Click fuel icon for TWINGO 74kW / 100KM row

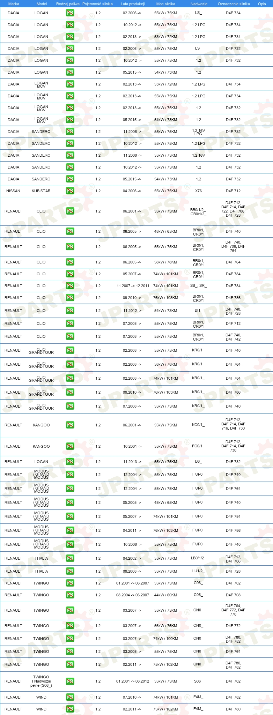pyautogui.click(x=70, y=639)
